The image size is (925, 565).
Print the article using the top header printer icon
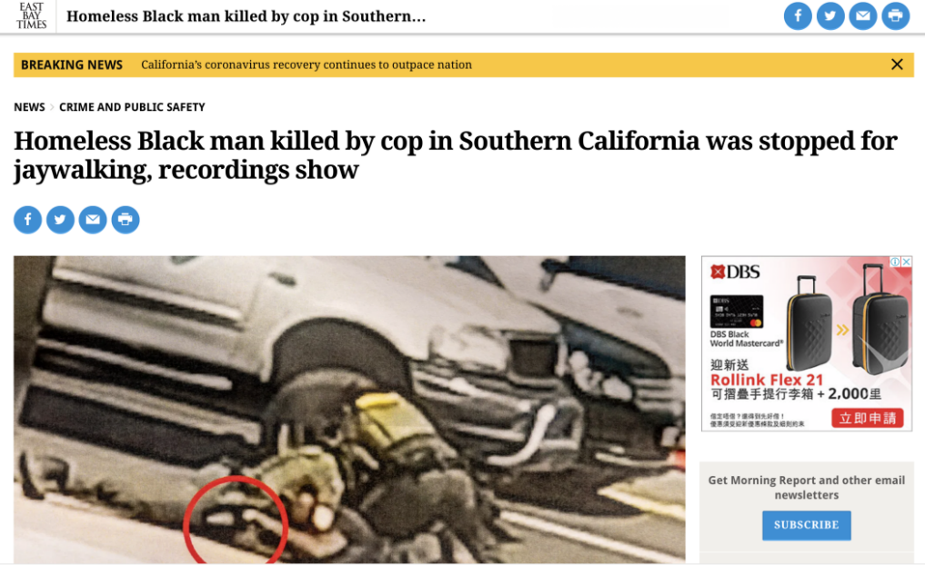[x=896, y=16]
